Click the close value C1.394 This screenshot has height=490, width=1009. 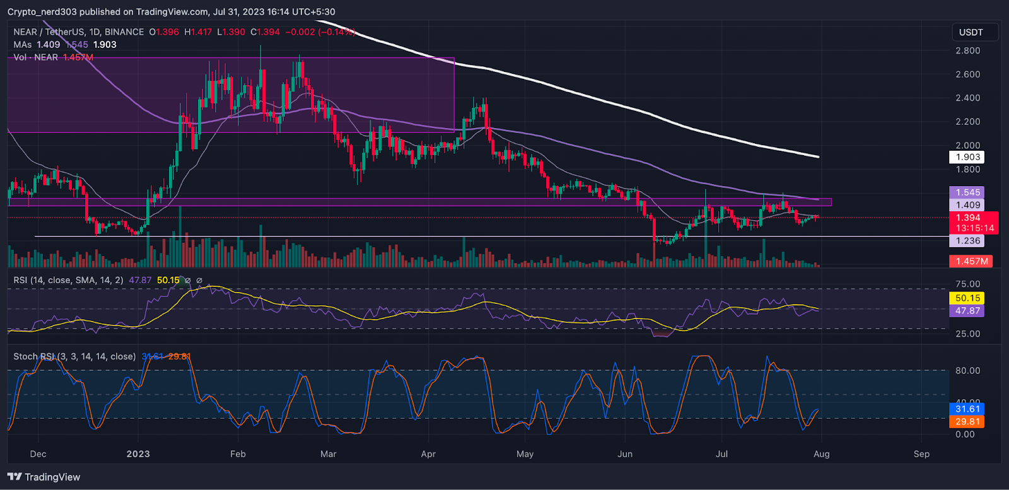tap(265, 32)
